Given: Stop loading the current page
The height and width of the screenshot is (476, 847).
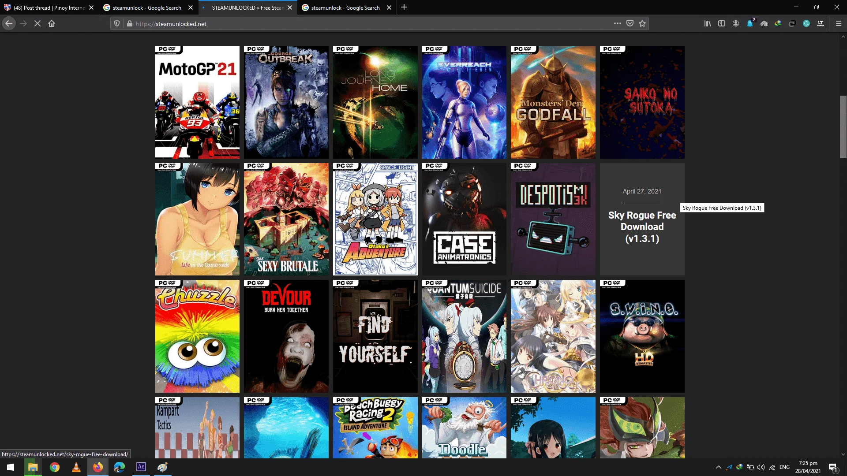Looking at the screenshot, I should 37,24.
